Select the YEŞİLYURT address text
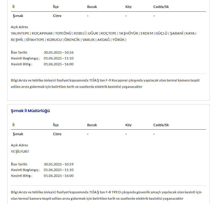Image resolution: width=217 pixels, height=204 pixels. point(20,152)
